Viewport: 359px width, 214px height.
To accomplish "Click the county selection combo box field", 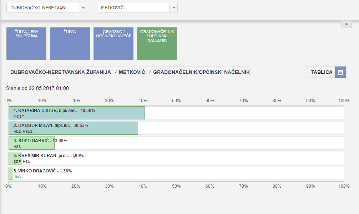I will (42, 7).
